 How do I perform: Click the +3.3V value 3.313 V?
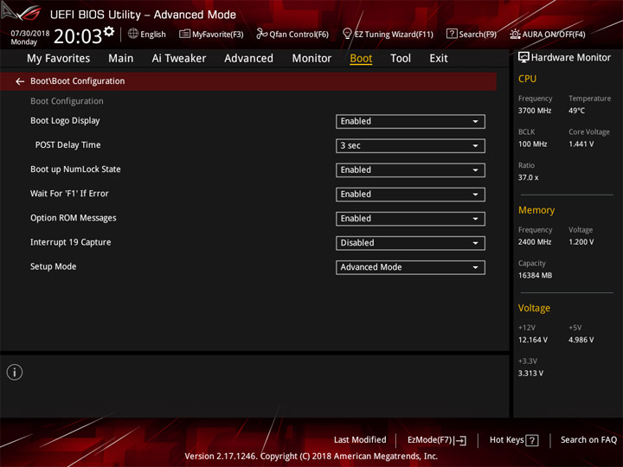click(x=530, y=374)
